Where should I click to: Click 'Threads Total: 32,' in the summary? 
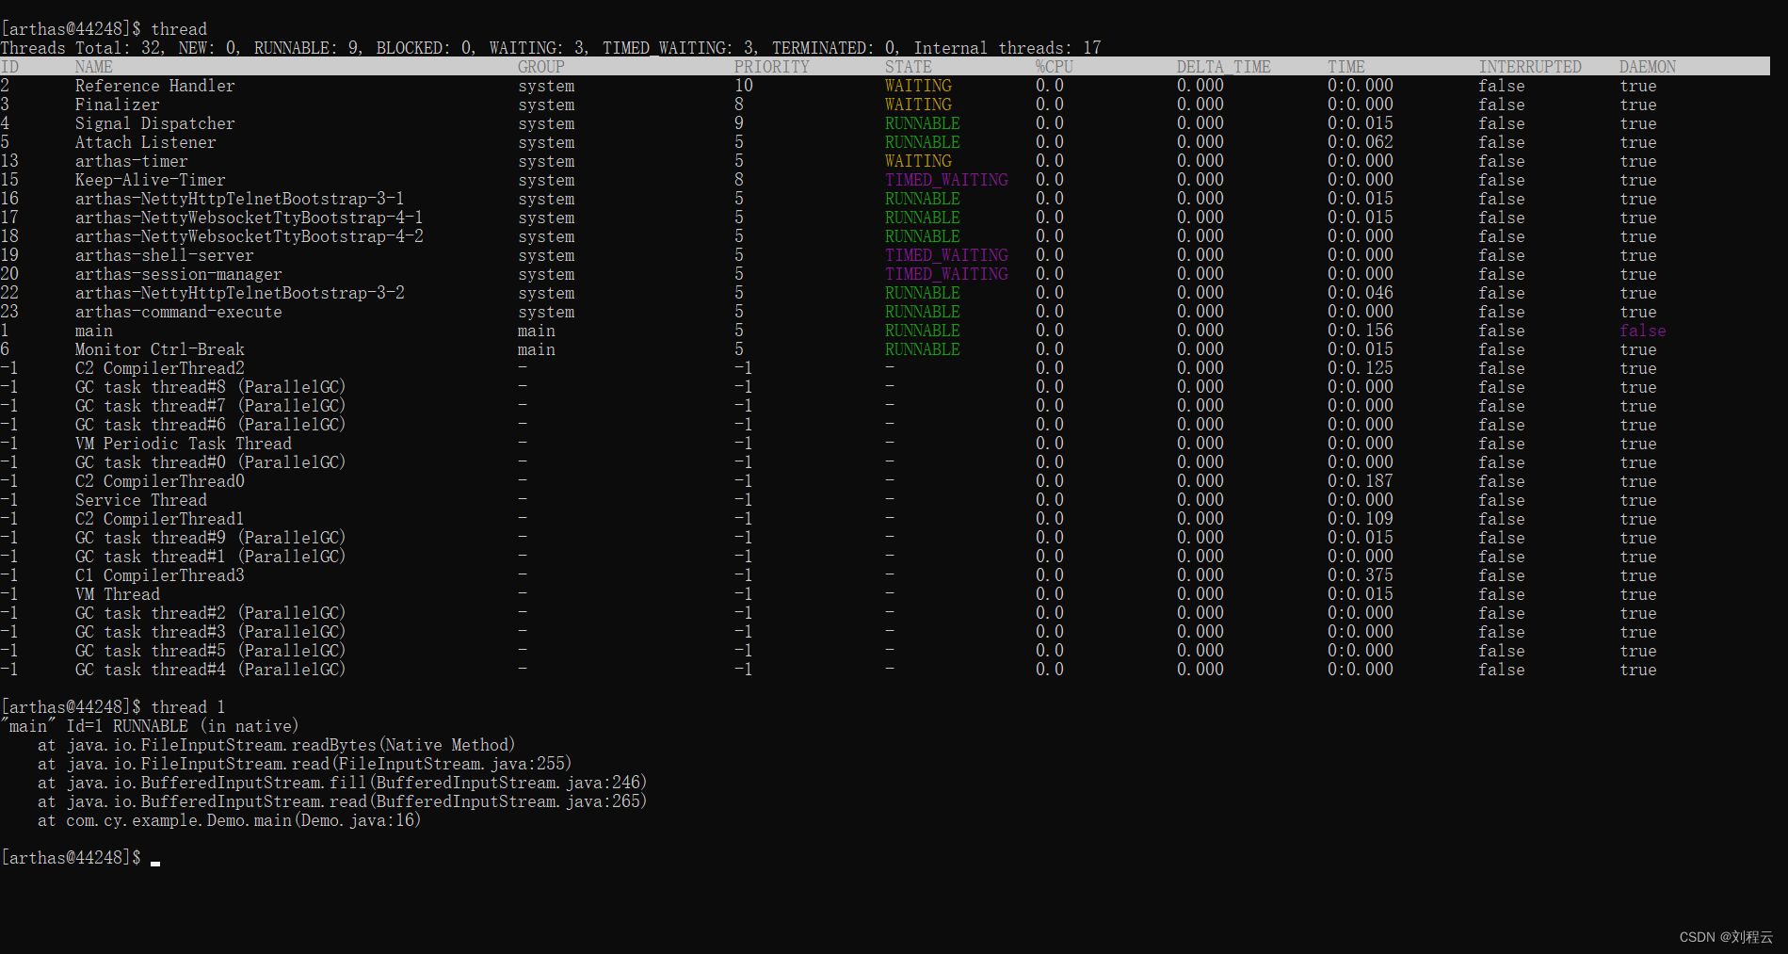point(83,48)
